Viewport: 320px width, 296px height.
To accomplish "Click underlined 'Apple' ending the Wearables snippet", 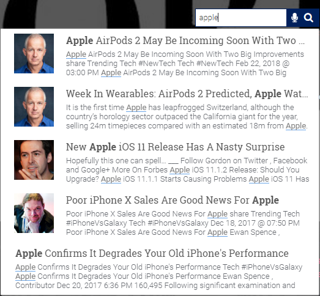I will click(x=296, y=126).
